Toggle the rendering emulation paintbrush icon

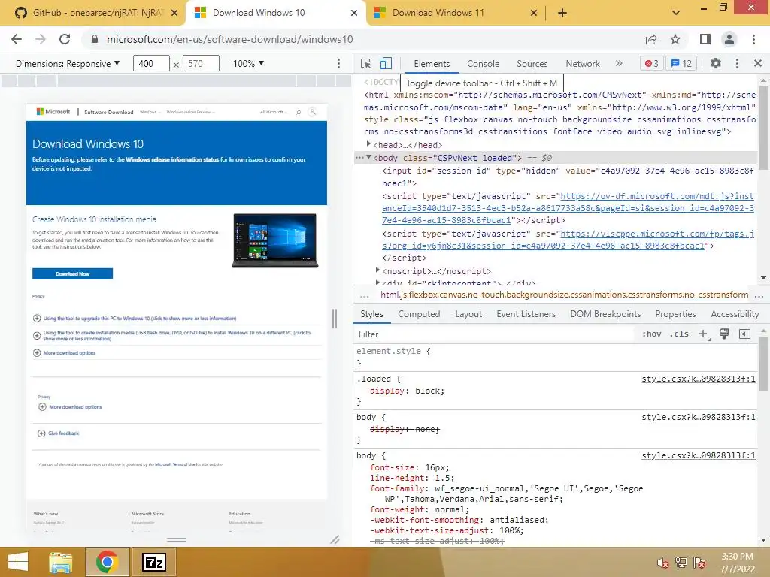coord(724,334)
